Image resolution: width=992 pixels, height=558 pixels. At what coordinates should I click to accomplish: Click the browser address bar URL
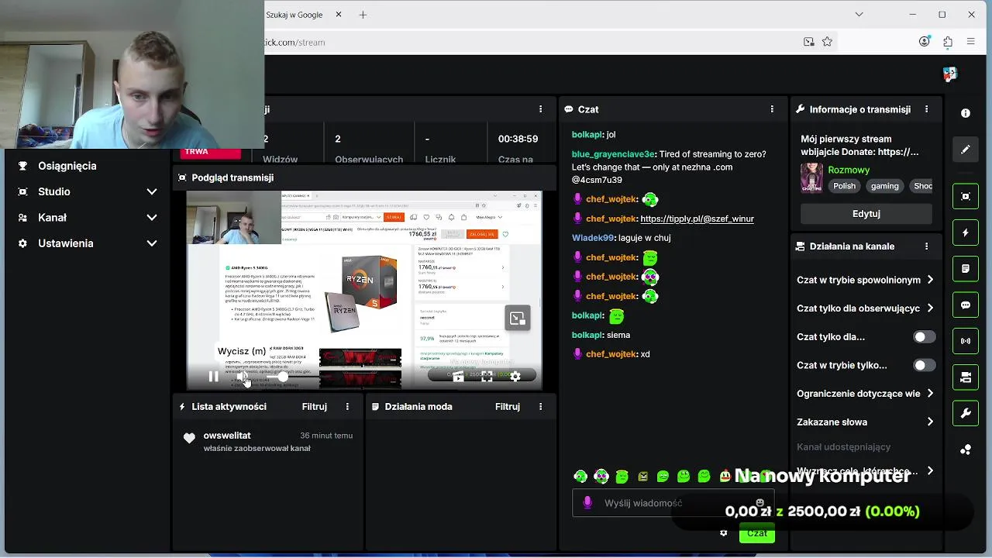(294, 42)
